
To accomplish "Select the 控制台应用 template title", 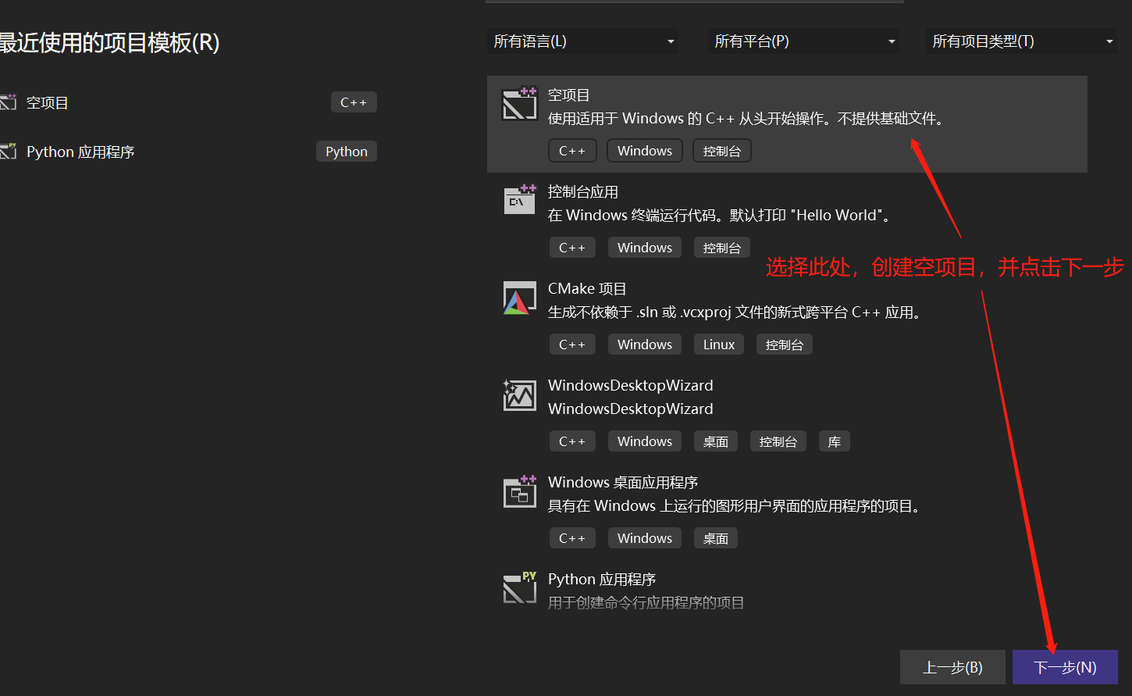I will [583, 192].
